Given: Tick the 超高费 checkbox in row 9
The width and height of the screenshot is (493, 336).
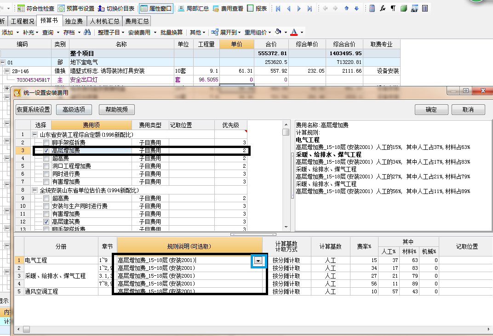Looking at the screenshot, I should coord(46,198).
